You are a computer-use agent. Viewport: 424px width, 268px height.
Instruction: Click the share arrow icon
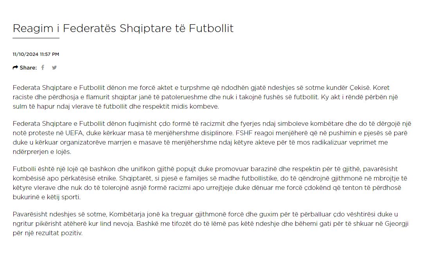pyautogui.click(x=15, y=68)
